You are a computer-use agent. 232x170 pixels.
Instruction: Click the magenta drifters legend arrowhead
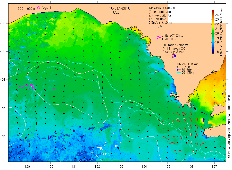click(x=159, y=37)
